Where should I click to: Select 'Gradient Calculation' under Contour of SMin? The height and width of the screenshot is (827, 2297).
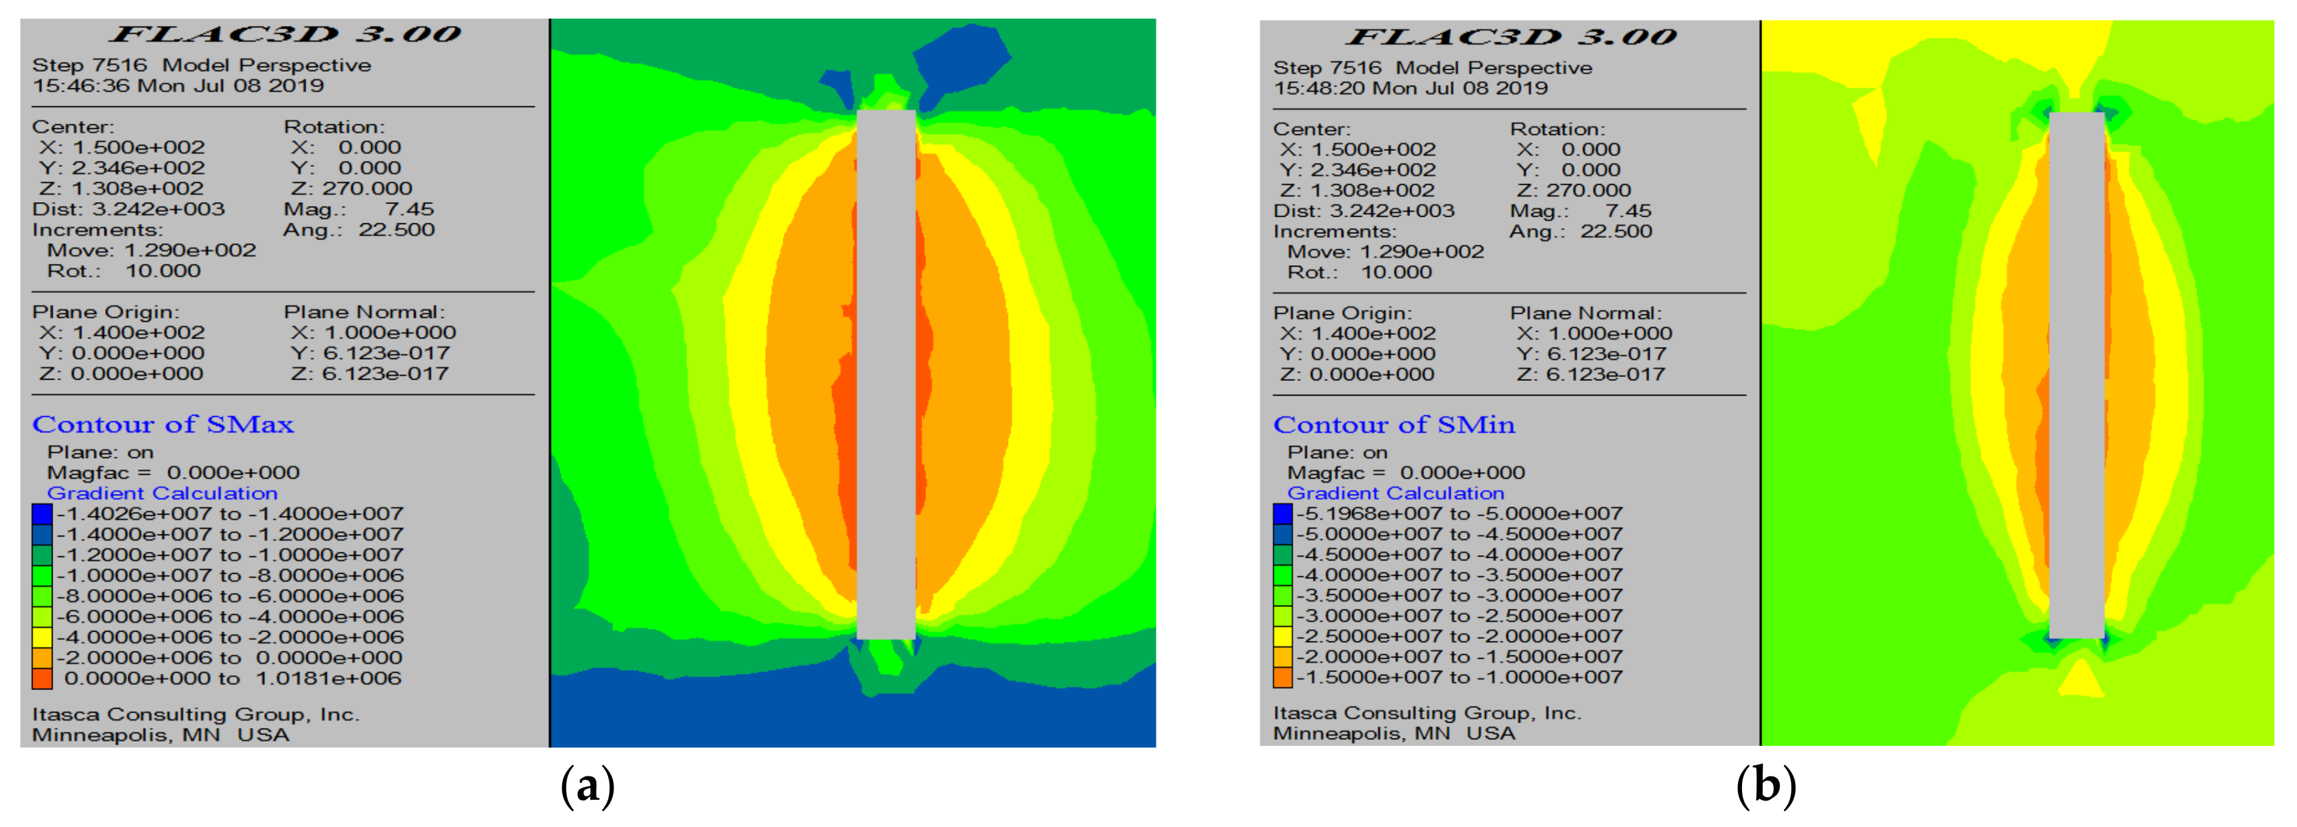[x=1395, y=493]
